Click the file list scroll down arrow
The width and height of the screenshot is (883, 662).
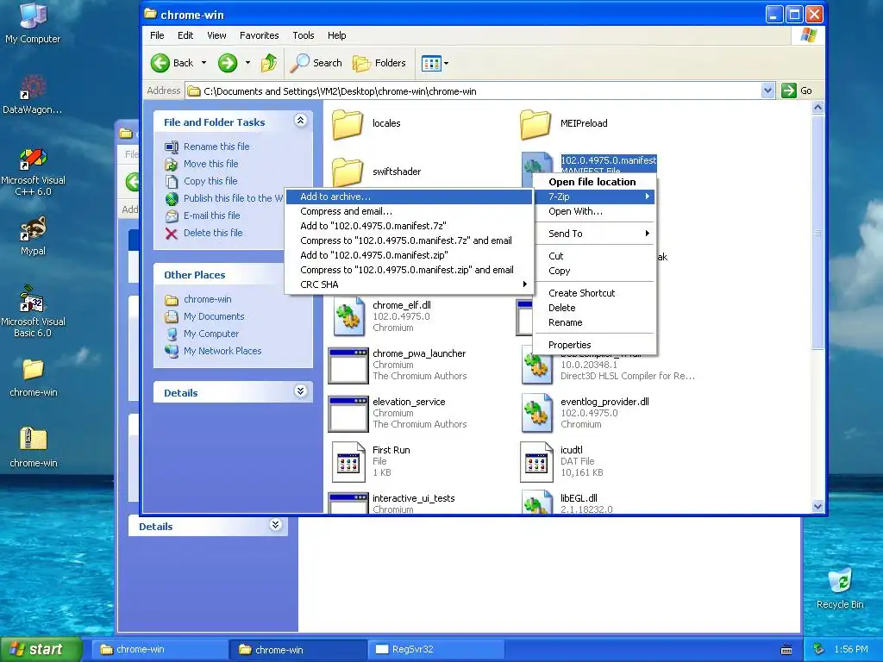point(818,506)
